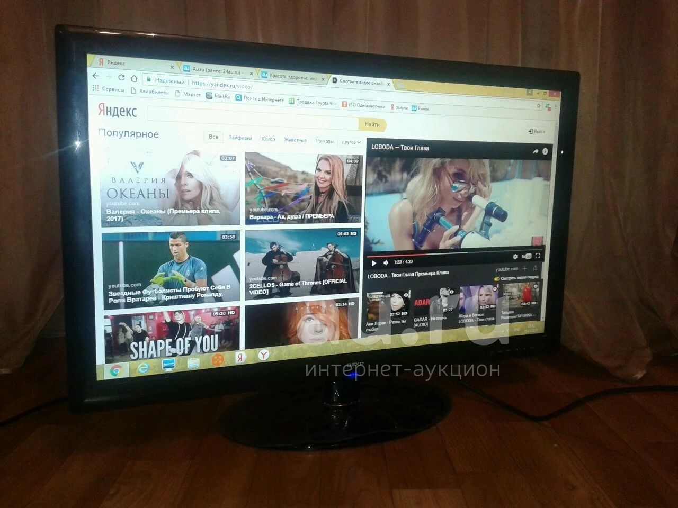
Task: Open the 'Маркет' bookmark
Action: pos(188,94)
